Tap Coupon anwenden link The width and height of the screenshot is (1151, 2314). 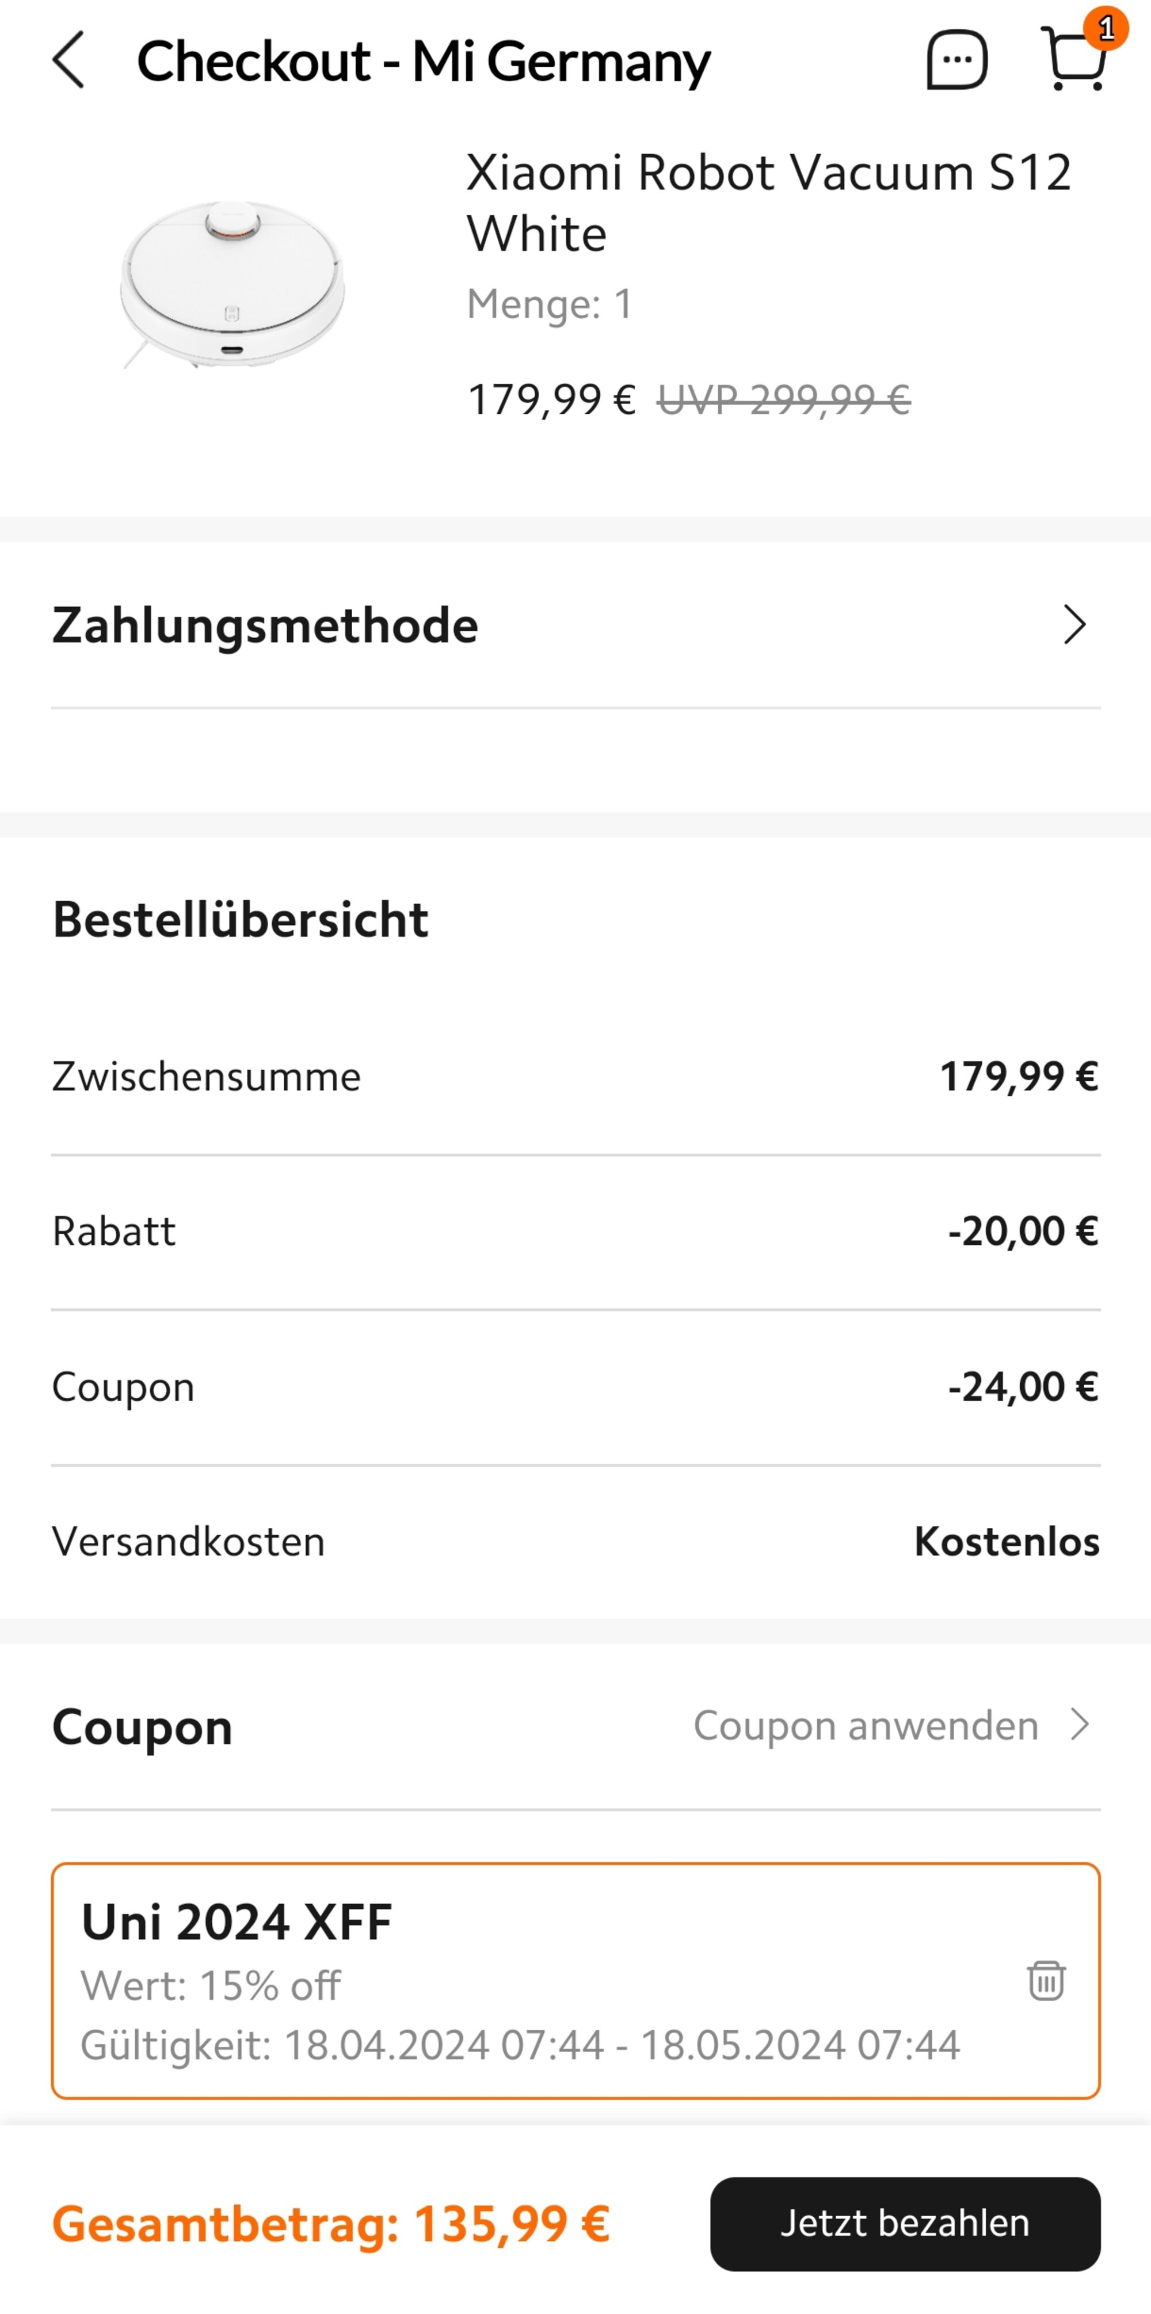point(866,1725)
